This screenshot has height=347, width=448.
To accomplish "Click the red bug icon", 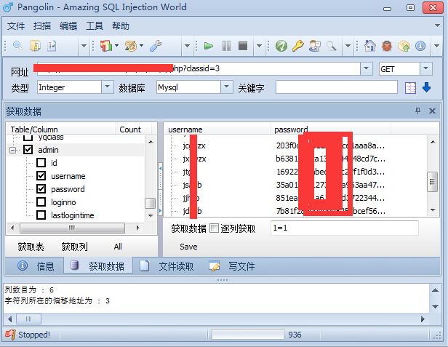I will tap(387, 46).
